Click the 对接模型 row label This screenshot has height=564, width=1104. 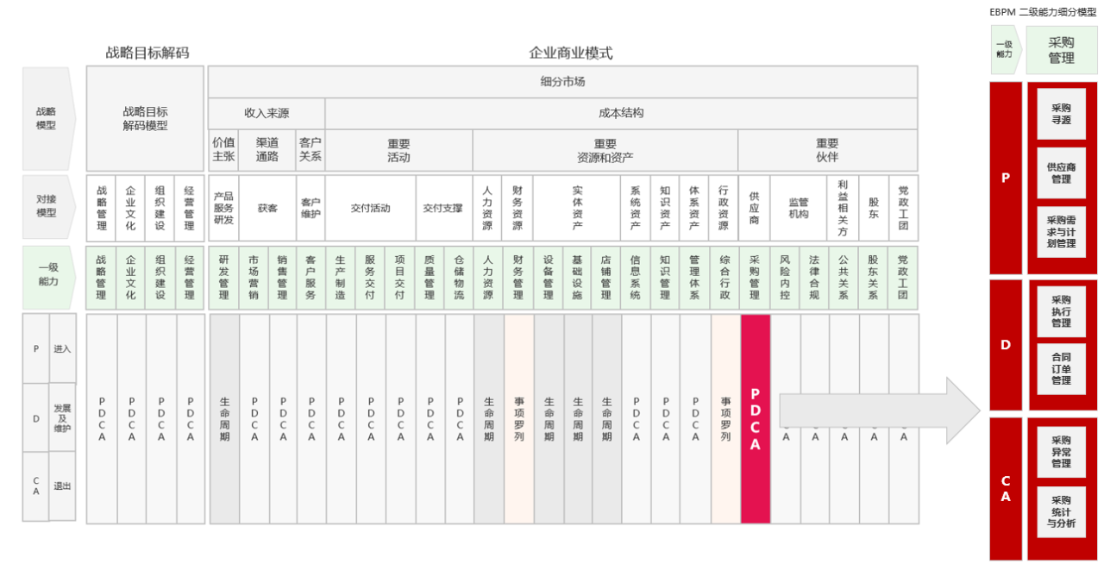coord(48,208)
